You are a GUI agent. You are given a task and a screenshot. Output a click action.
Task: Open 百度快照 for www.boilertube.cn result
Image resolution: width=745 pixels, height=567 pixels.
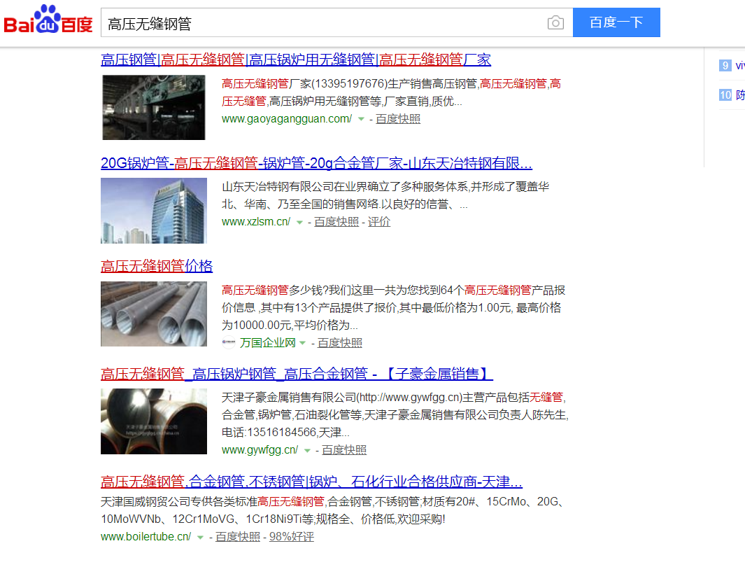point(238,537)
